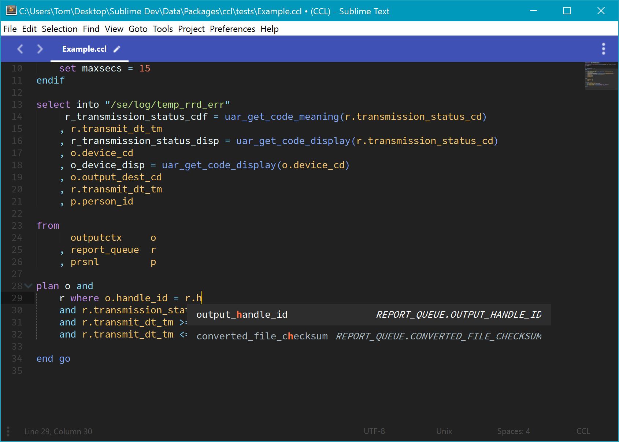Click the 'from' keyword on line 23
Screen dimensions: 619x442
pos(48,226)
